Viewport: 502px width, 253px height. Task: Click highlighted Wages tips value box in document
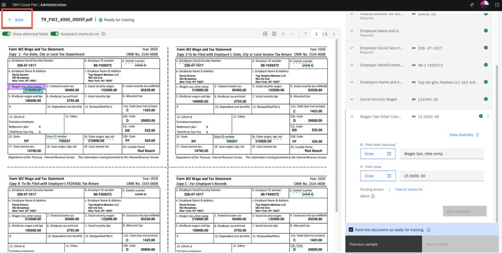pyautogui.click(x=33, y=90)
